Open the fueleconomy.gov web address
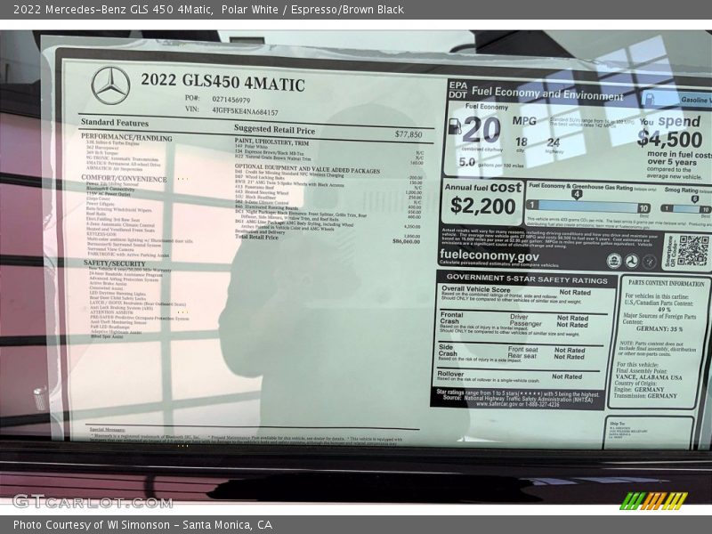The width and height of the screenshot is (712, 534). [489, 255]
